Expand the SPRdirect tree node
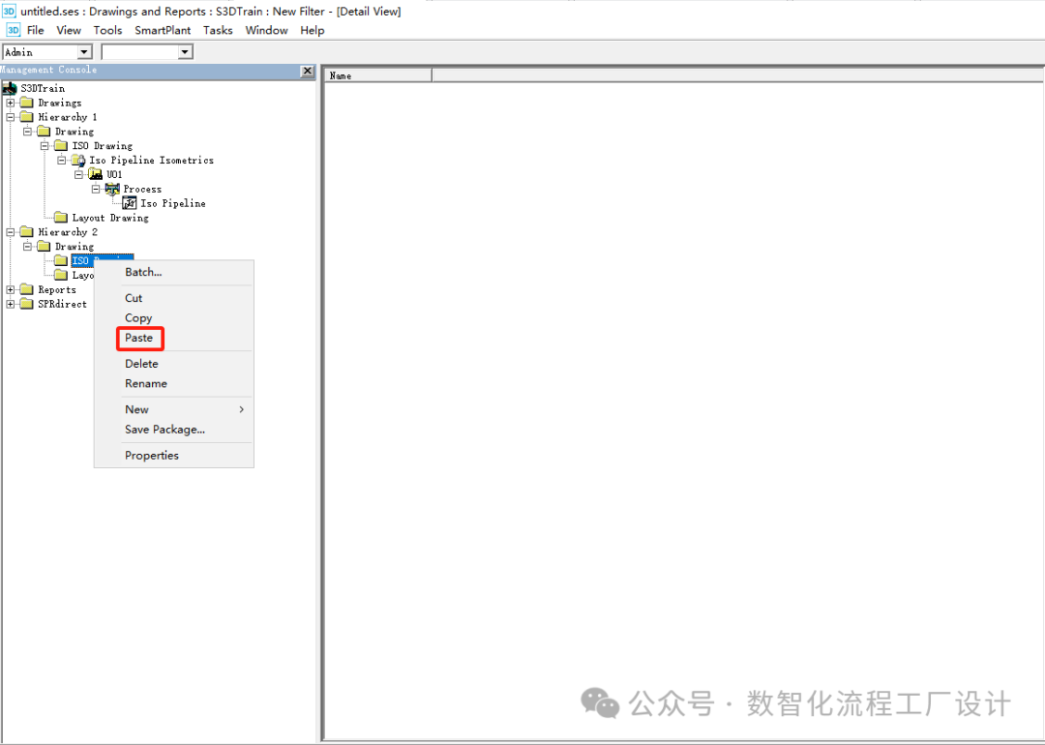The height and width of the screenshot is (745, 1045). coord(10,304)
